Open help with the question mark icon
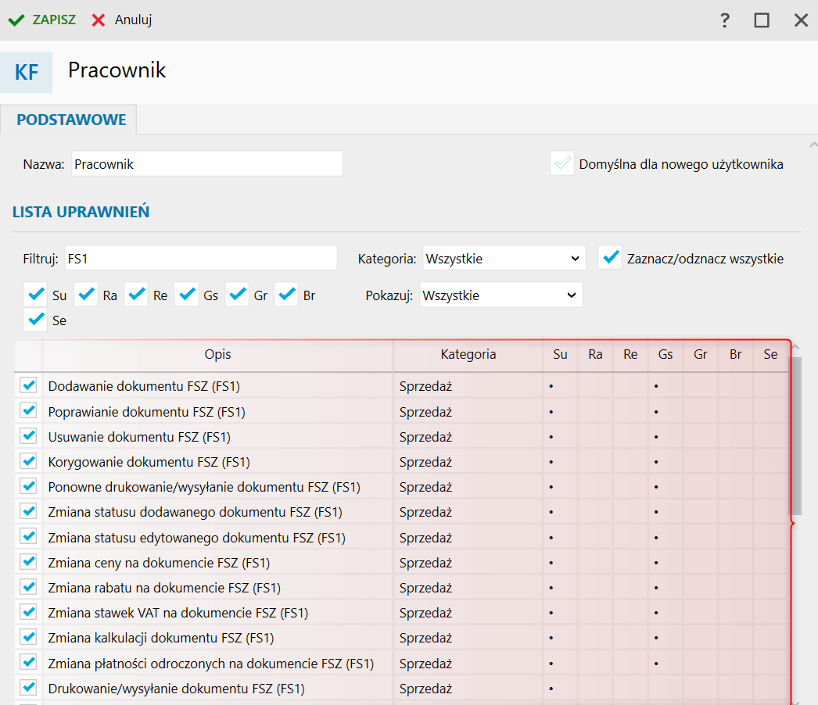This screenshot has width=818, height=705. pos(725,20)
